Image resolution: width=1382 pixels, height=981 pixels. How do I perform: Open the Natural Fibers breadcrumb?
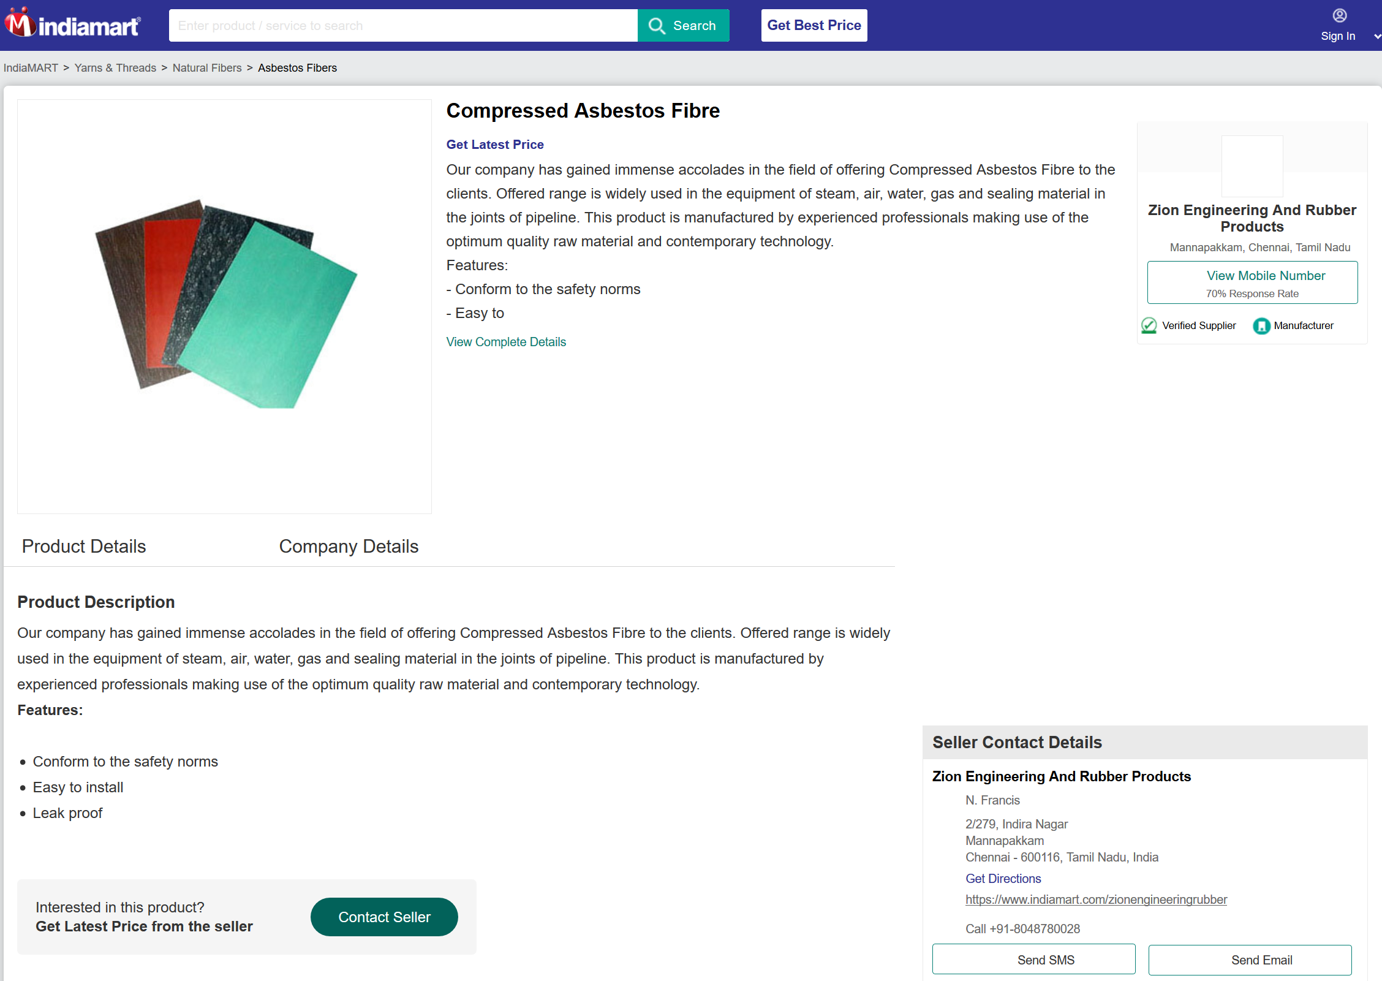(207, 68)
